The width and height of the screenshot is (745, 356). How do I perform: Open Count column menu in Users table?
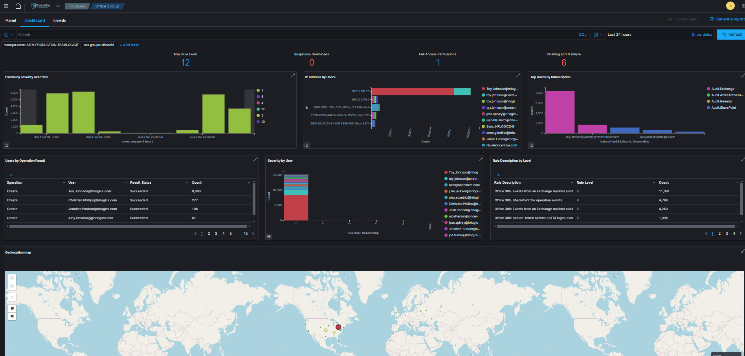coord(249,183)
